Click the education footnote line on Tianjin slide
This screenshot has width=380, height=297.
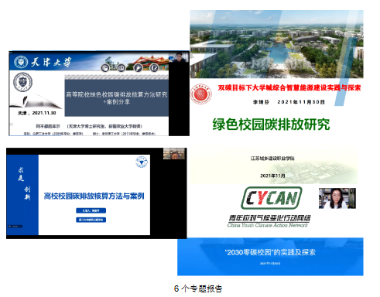point(89,134)
